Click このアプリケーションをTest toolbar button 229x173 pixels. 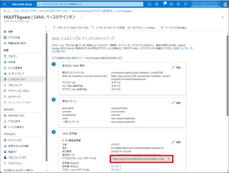[x=141, y=28]
